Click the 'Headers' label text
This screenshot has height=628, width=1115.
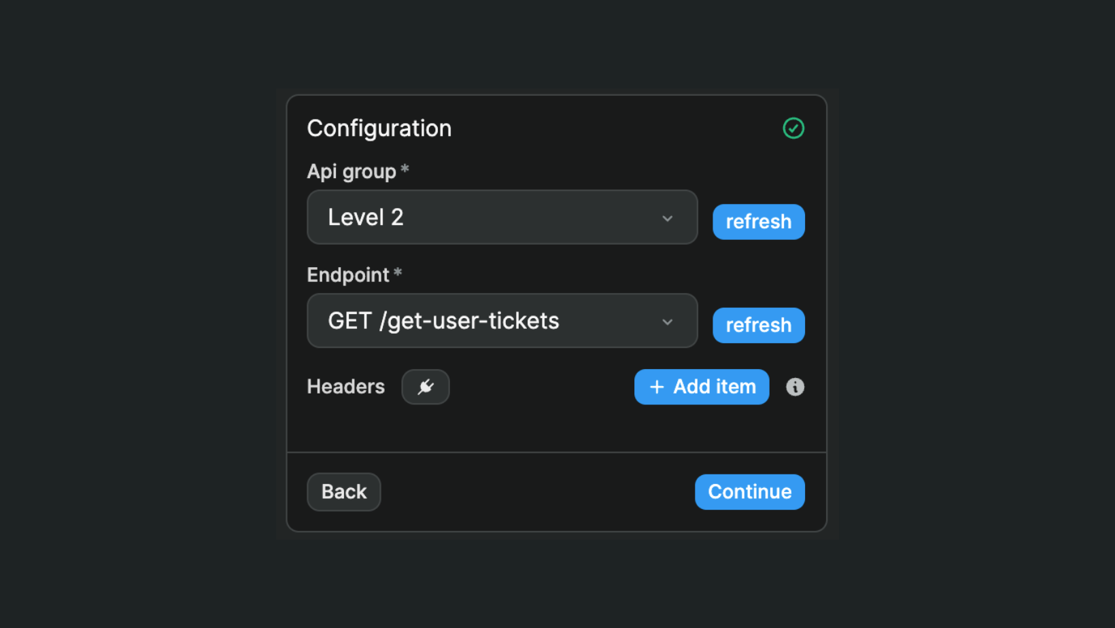click(345, 387)
